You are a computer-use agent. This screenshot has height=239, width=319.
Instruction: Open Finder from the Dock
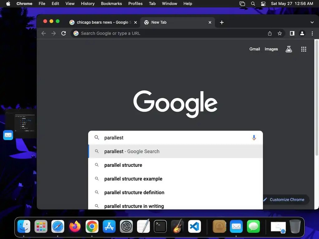24,227
